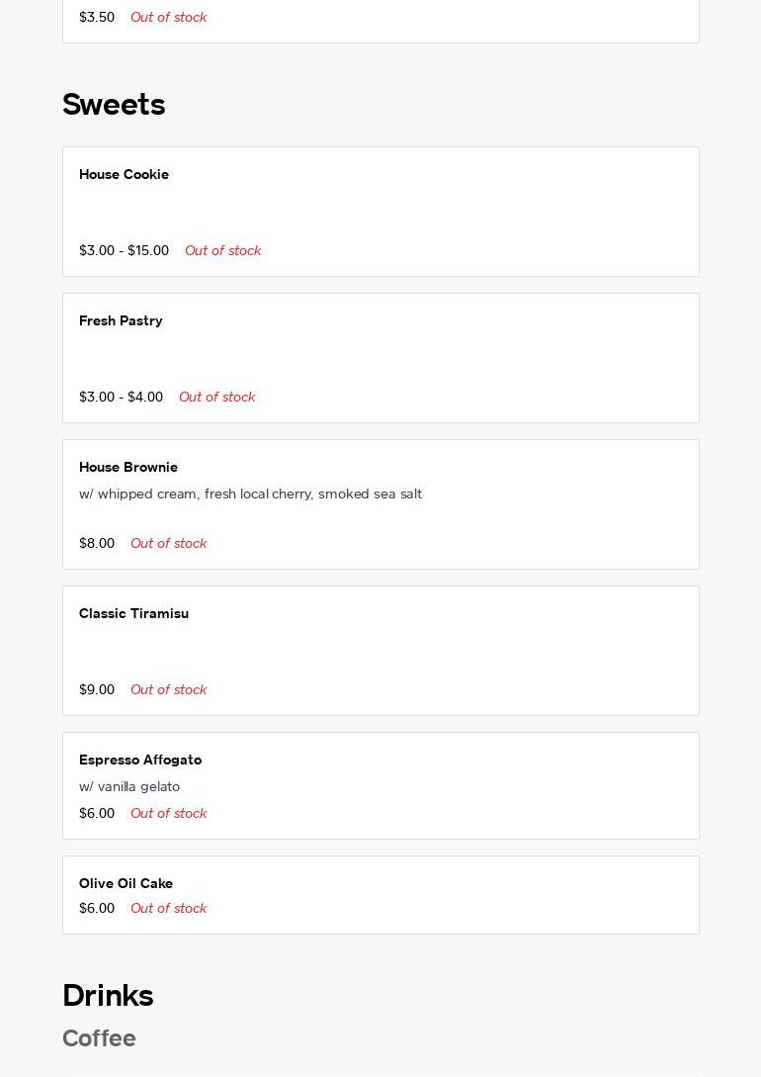Click the Drinks section heading
The width and height of the screenshot is (761, 1077).
tap(108, 996)
